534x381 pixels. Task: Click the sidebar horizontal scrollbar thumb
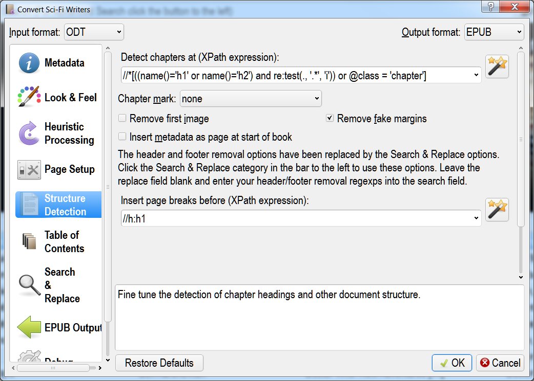pos(53,368)
